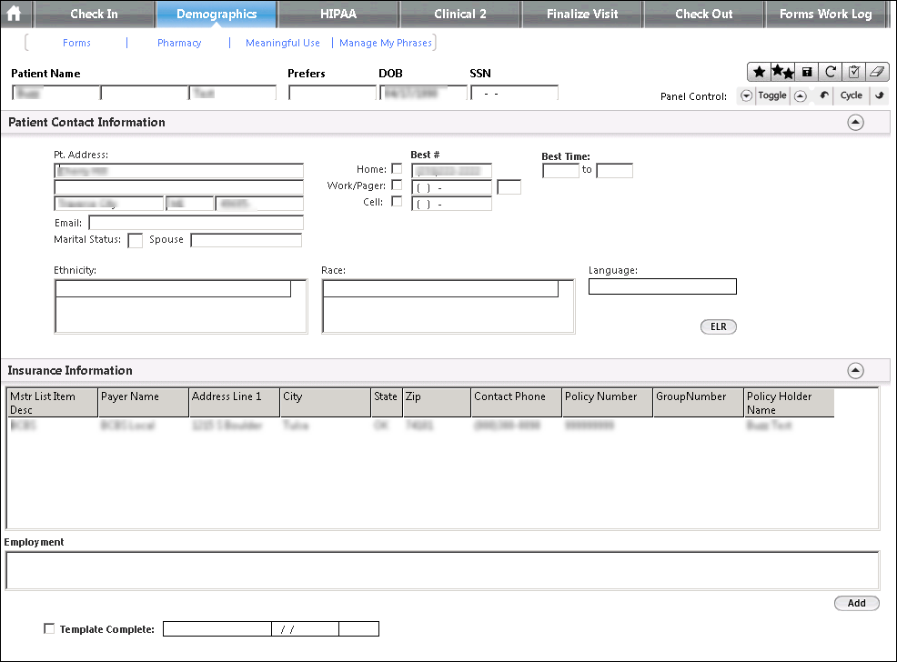Click the single star favorite icon
The width and height of the screenshot is (897, 662).
point(759,72)
